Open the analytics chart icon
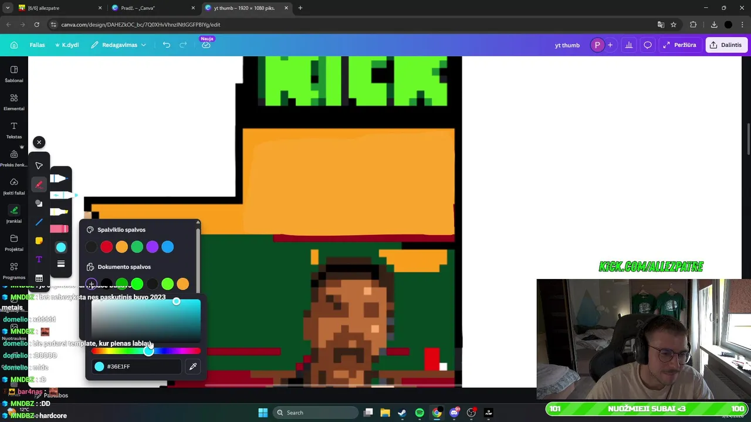751x422 pixels. pyautogui.click(x=629, y=45)
